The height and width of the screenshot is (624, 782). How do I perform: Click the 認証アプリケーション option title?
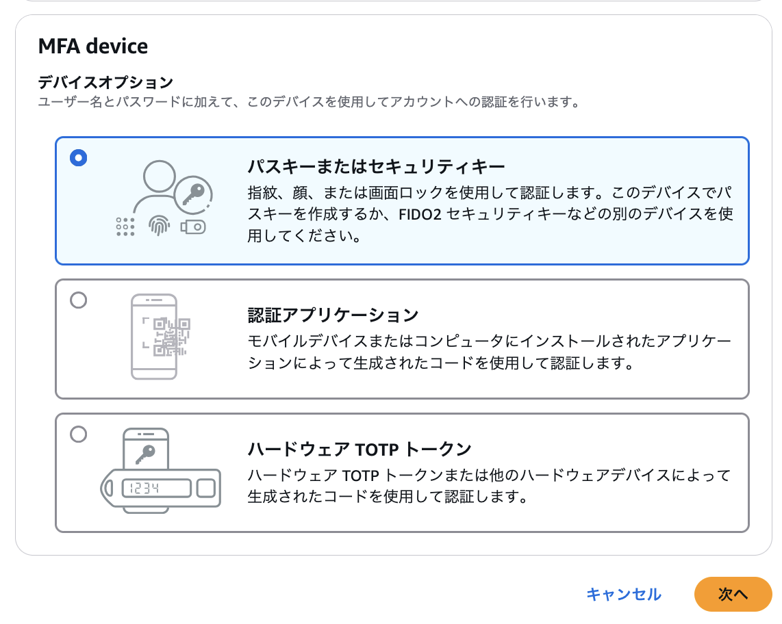[x=333, y=315]
